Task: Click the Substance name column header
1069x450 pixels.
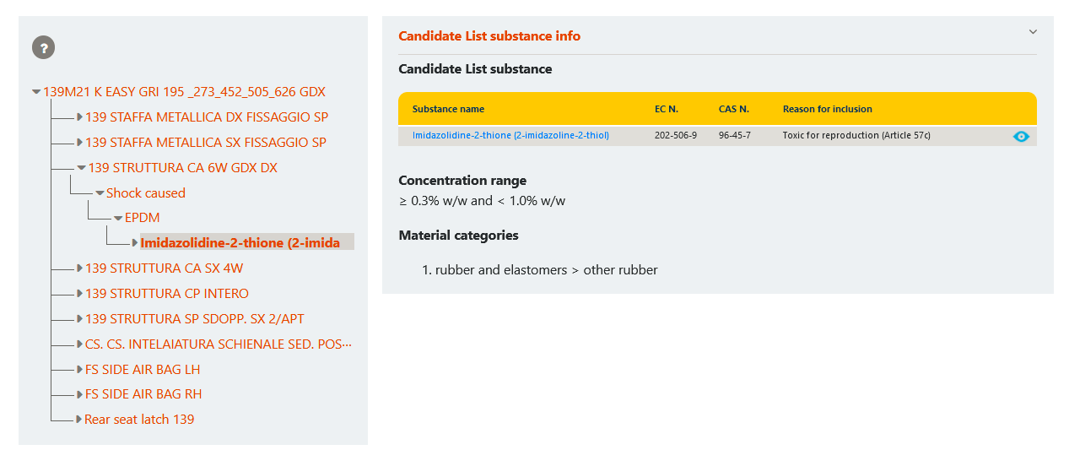Action: [448, 109]
